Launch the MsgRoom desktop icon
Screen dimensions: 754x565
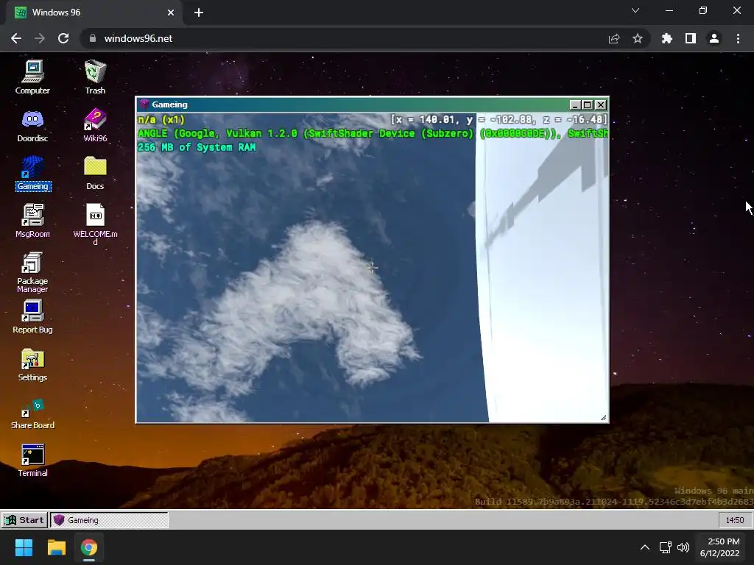[32, 221]
